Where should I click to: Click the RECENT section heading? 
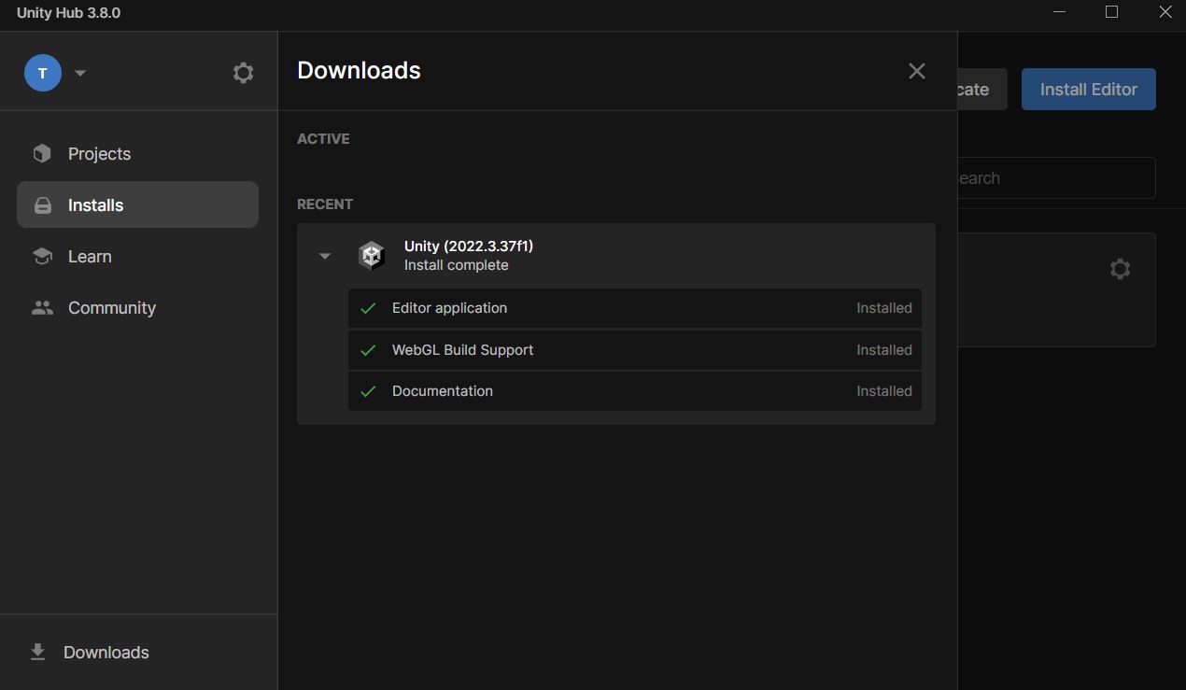tap(325, 204)
